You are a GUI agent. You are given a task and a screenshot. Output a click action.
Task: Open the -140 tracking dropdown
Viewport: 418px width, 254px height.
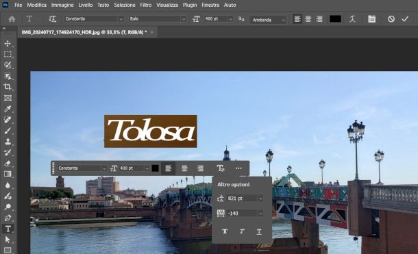click(260, 214)
